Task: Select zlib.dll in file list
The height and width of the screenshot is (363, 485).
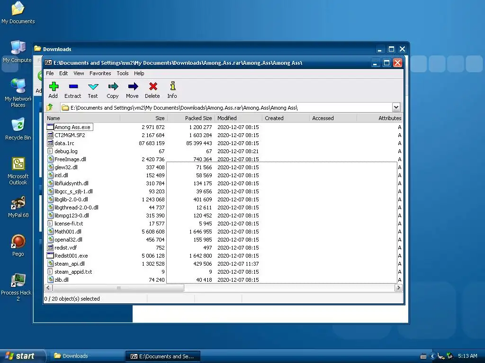Action: pyautogui.click(x=62, y=280)
